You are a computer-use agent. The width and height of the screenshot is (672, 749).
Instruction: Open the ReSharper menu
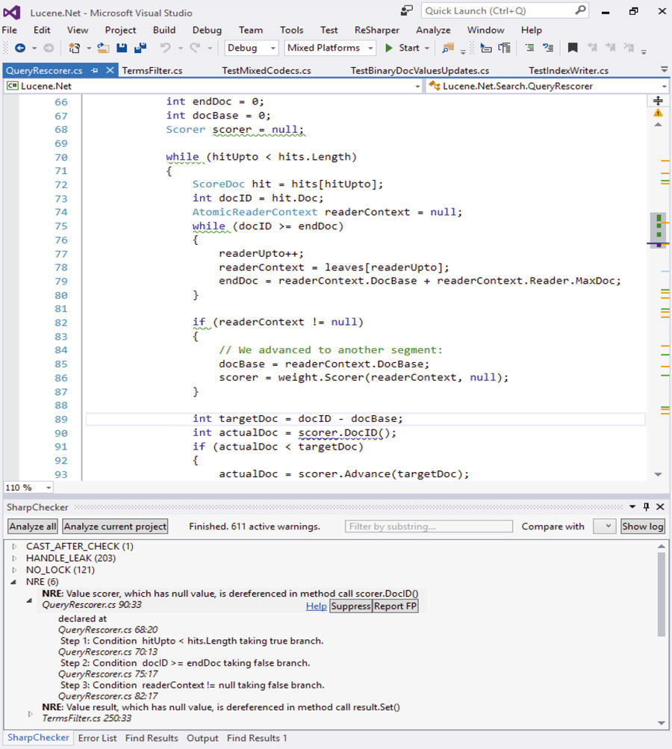(x=376, y=30)
